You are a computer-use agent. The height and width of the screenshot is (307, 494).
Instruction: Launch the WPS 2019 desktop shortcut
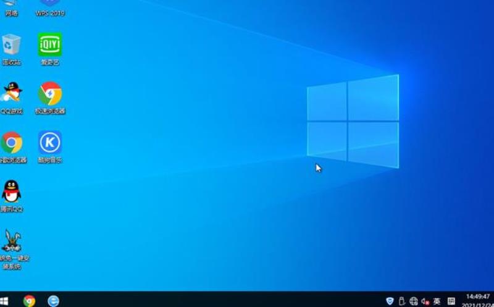pos(50,3)
